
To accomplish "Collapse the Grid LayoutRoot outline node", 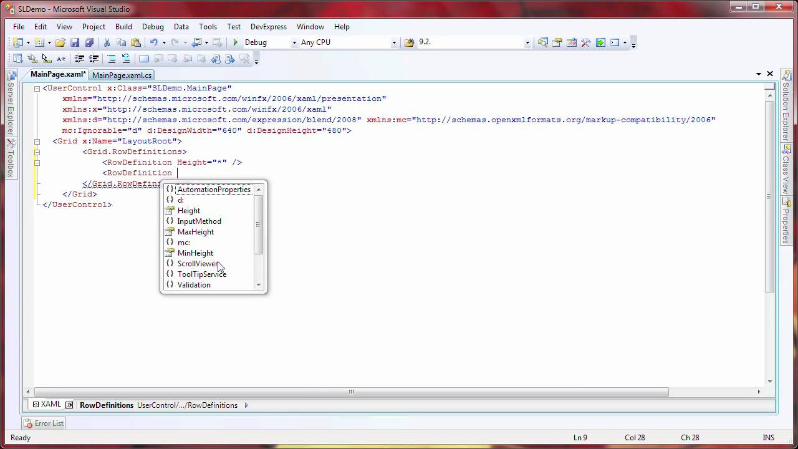I will (x=37, y=142).
